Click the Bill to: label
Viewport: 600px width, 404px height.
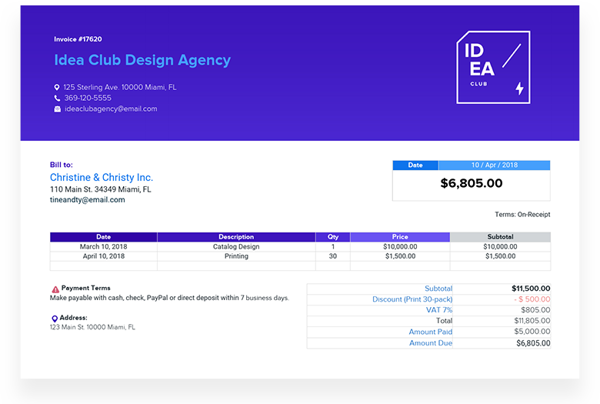point(62,165)
